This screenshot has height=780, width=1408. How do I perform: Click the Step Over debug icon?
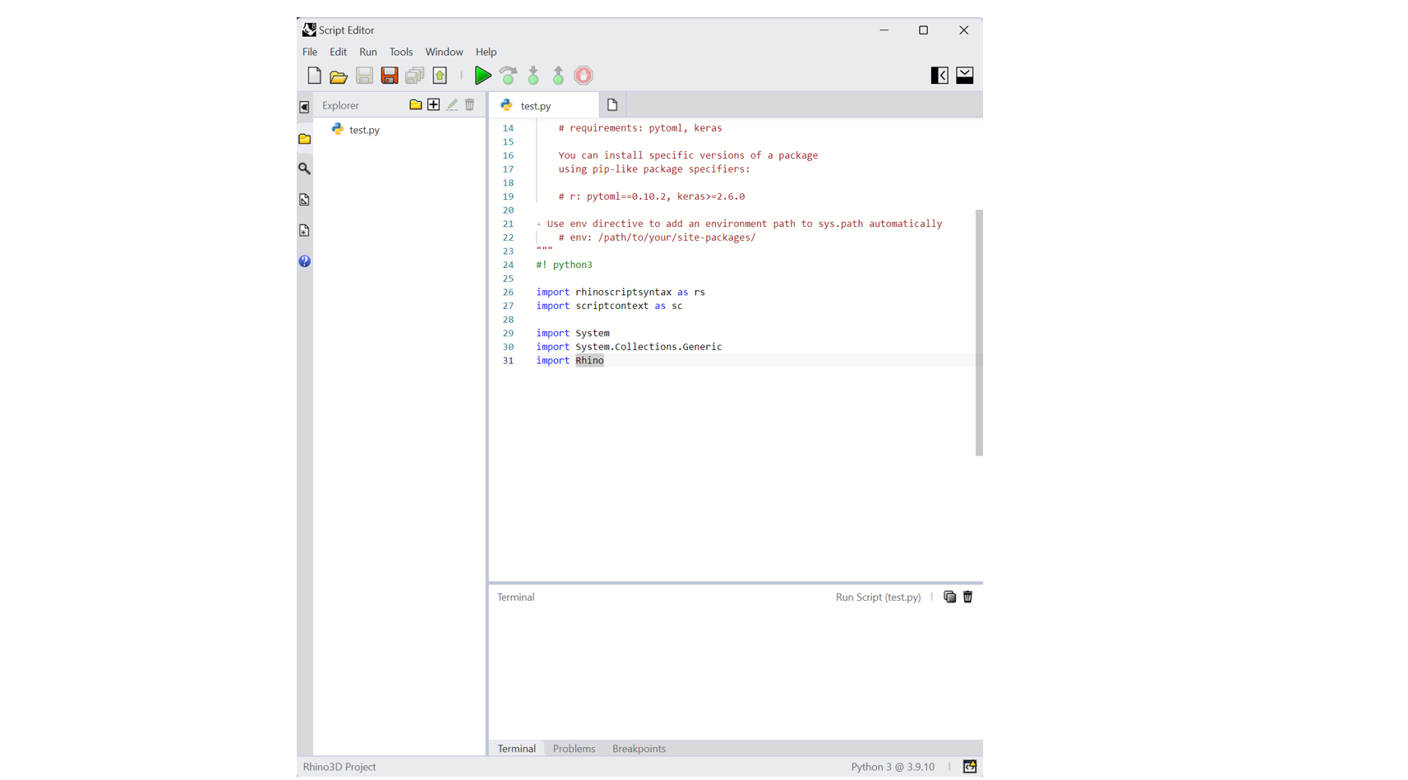[x=508, y=76]
